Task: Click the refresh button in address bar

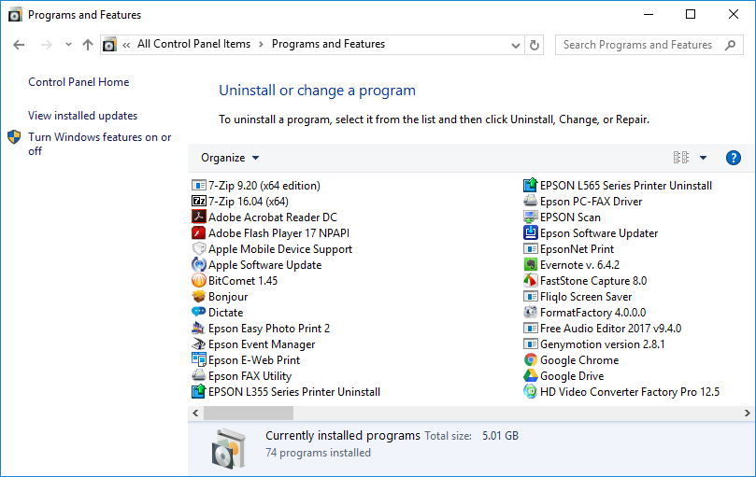Action: pyautogui.click(x=535, y=45)
